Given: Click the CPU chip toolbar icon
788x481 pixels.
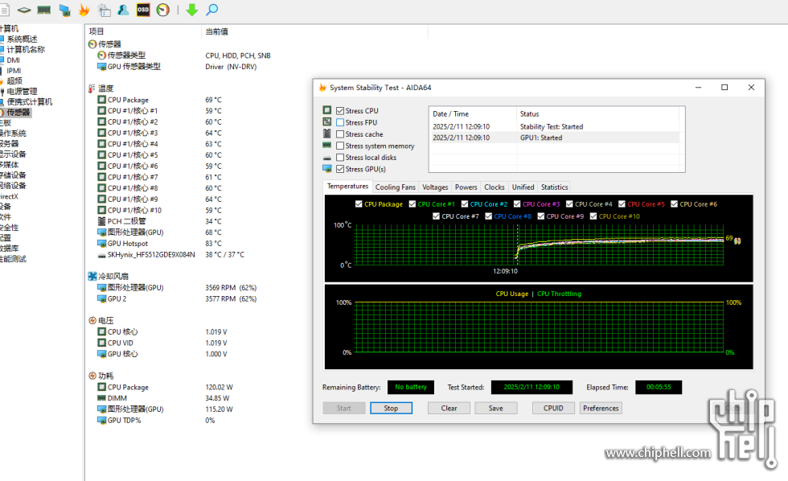Looking at the screenshot, I should point(24,10).
